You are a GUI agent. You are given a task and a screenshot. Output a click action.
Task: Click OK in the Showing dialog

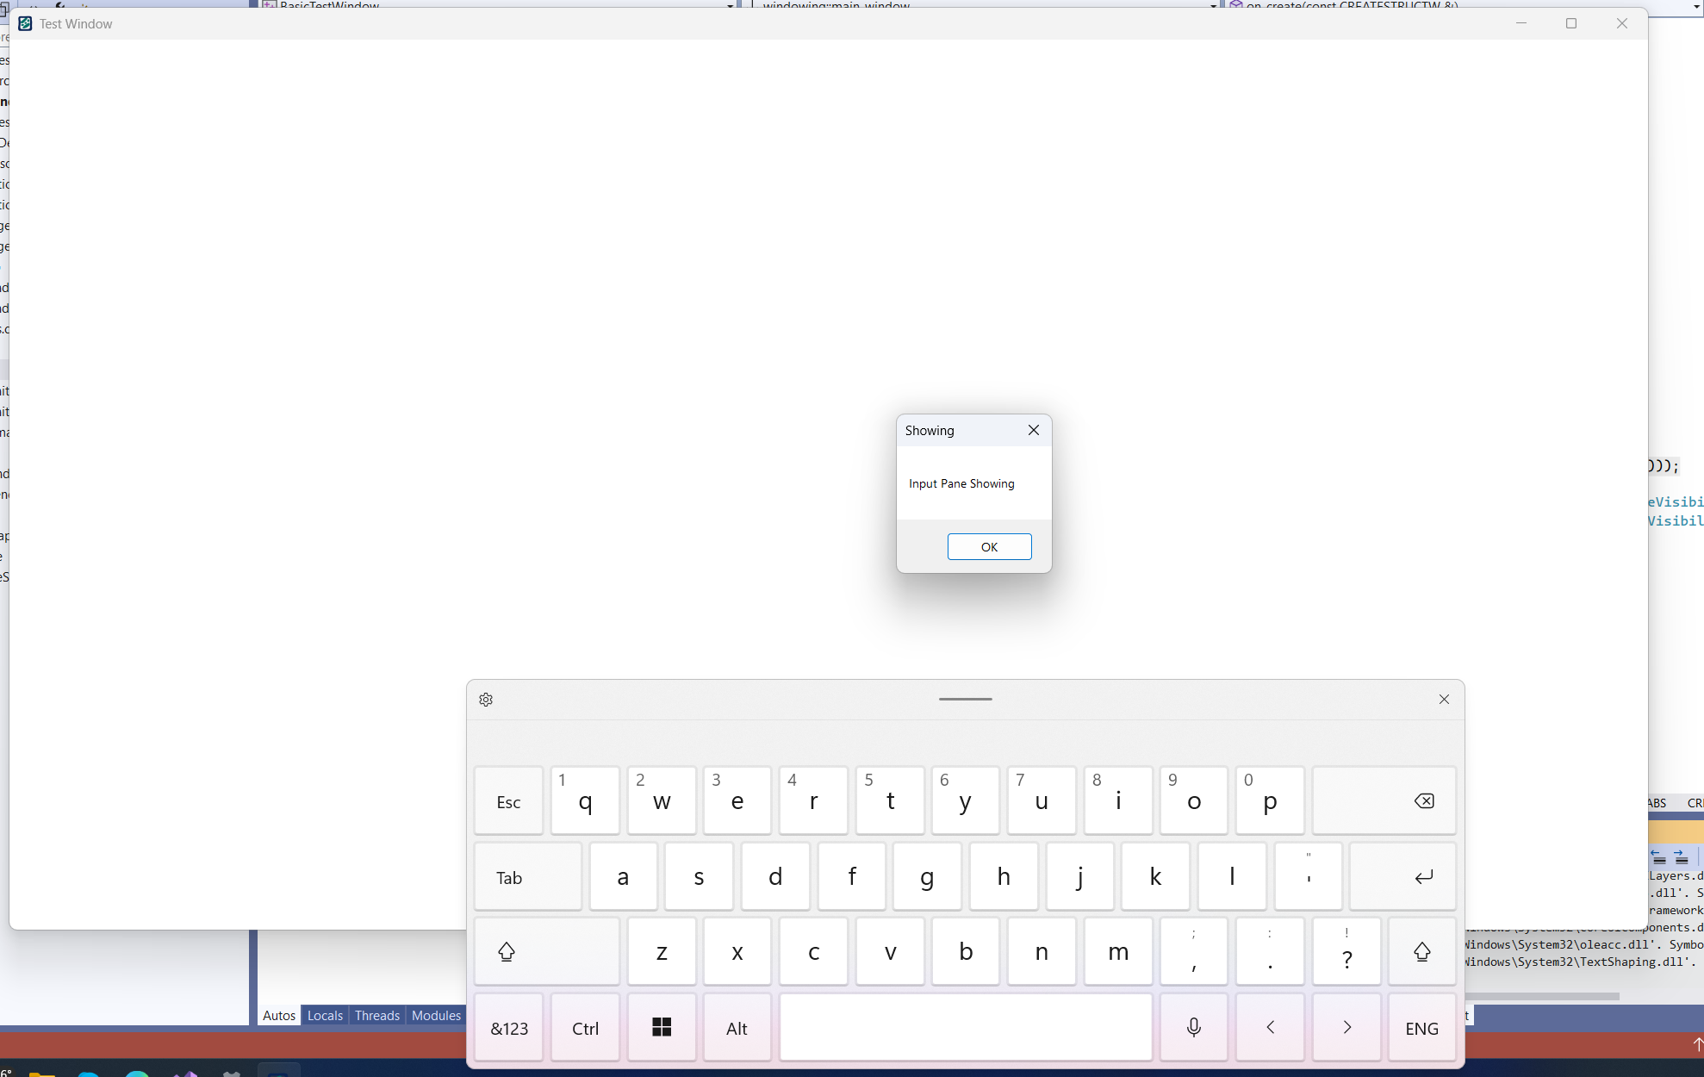[988, 546]
